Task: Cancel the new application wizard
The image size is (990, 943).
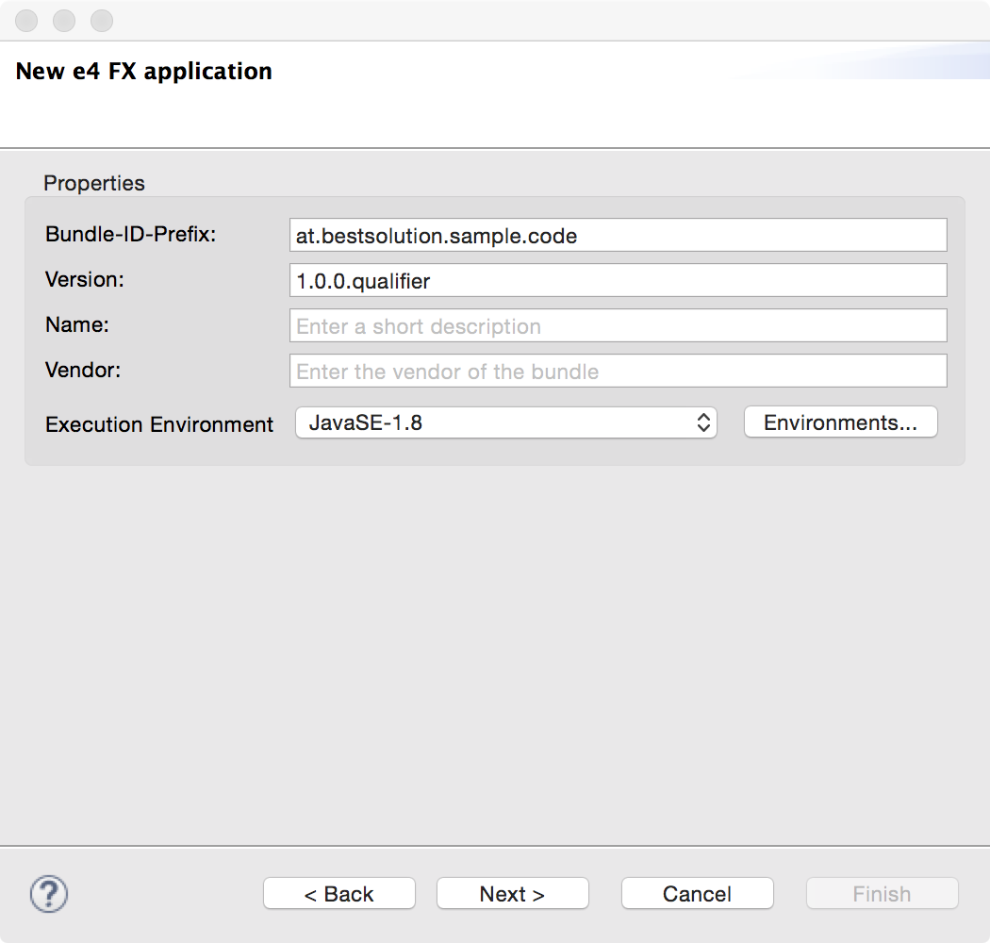Action: (x=697, y=894)
